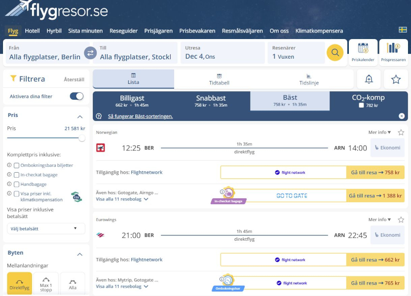Click Så fungerar Bäst-sorteringen link
The image size is (411, 296).
(140, 116)
